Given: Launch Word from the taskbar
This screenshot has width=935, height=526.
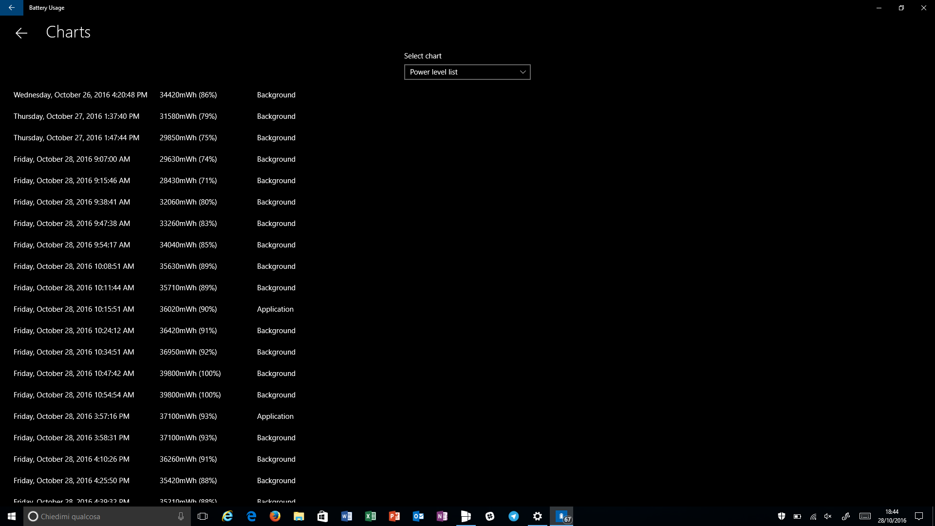Looking at the screenshot, I should 346,516.
